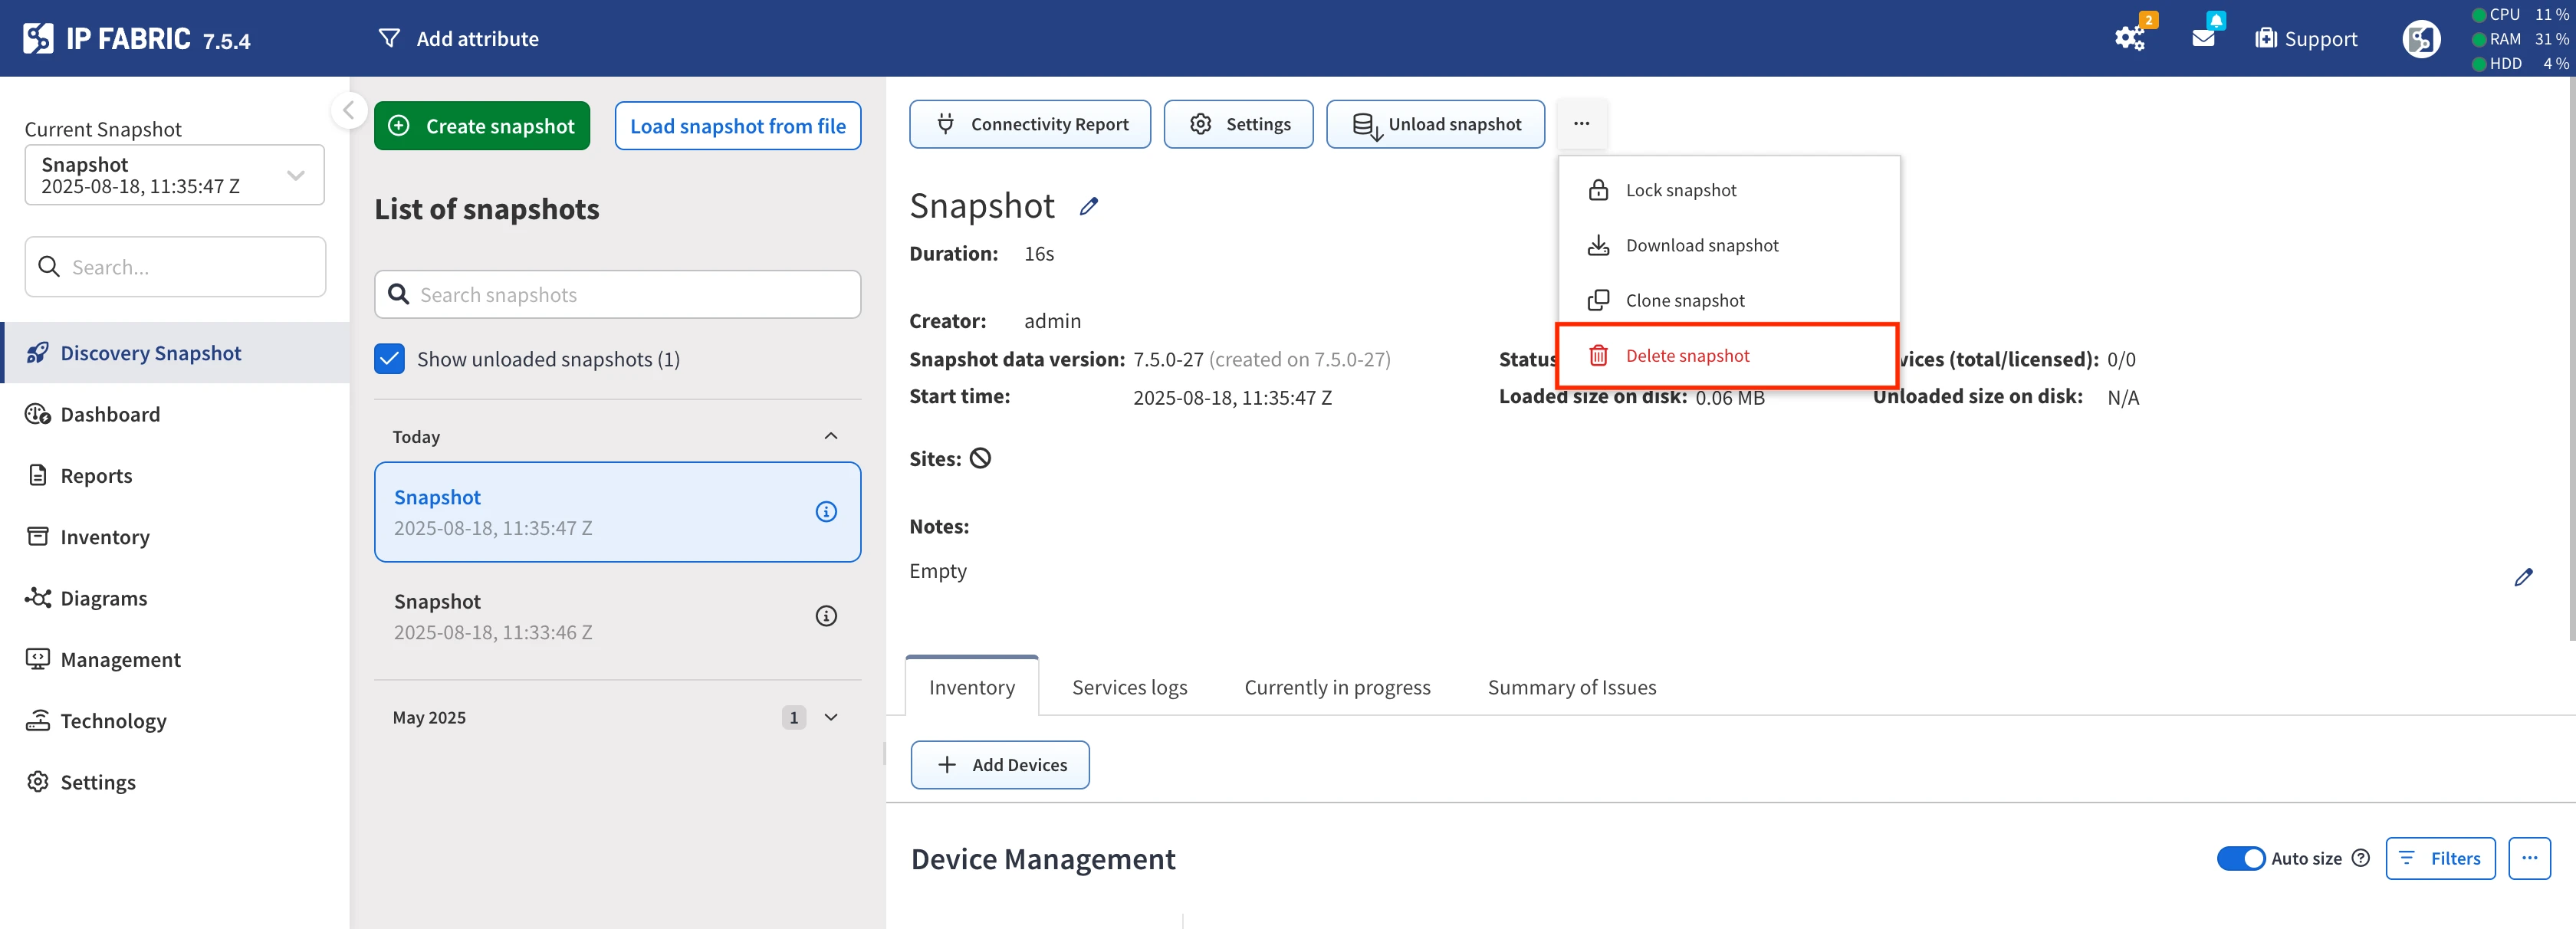This screenshot has height=929, width=2576.
Task: Select Clone snapshot in the menu
Action: (1684, 300)
